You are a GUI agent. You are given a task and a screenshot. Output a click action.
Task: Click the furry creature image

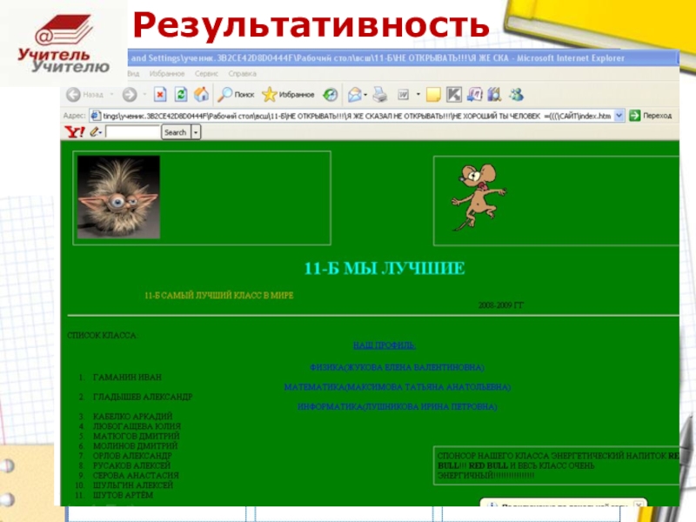118,197
